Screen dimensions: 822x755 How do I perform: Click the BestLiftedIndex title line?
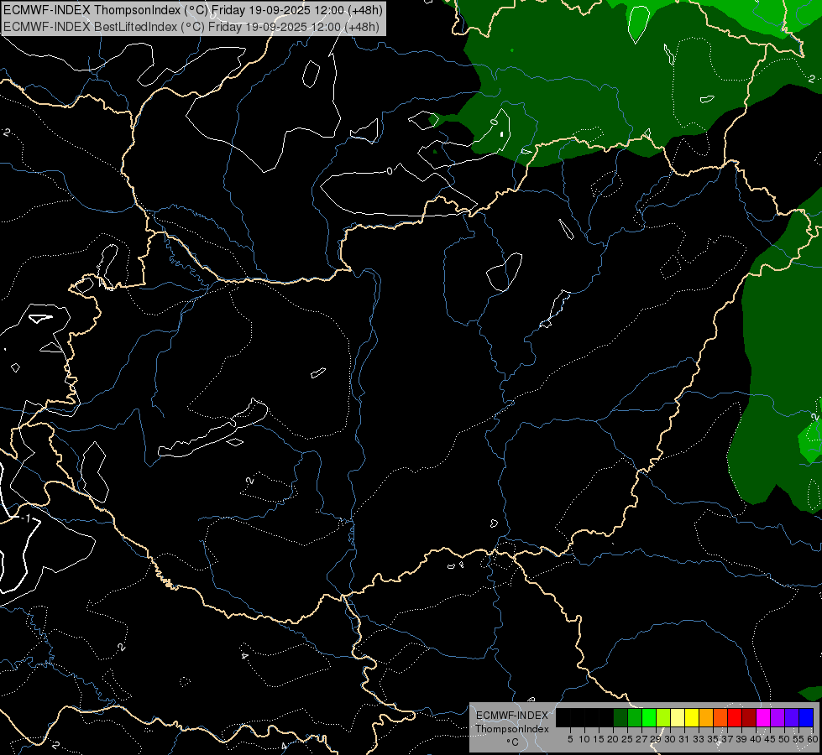[191, 27]
